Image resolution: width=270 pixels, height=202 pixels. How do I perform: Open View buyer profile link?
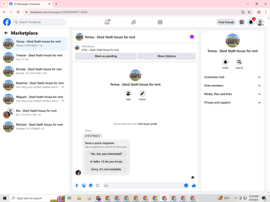[x=147, y=124]
